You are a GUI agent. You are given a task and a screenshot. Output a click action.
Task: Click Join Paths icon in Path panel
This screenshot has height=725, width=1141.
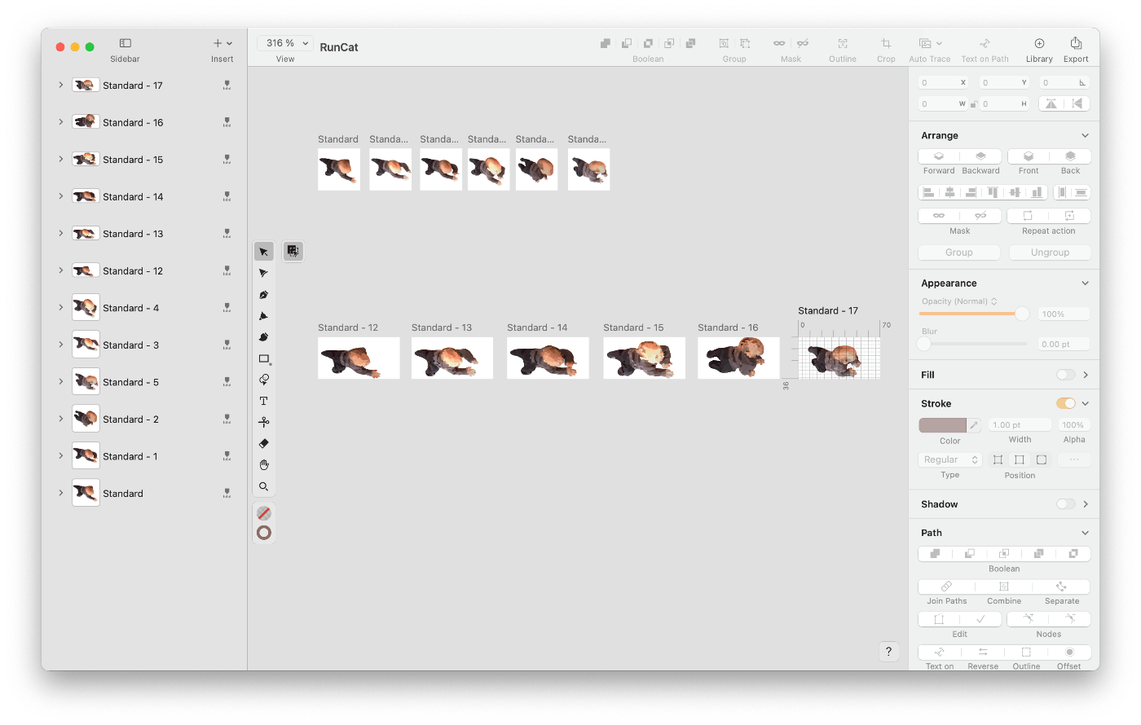tap(946, 587)
